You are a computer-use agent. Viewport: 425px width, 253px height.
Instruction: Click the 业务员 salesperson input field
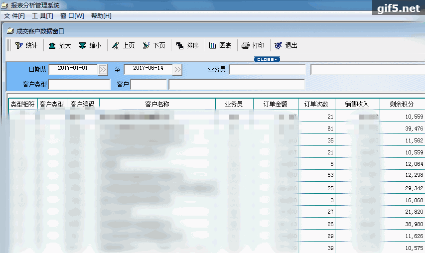click(267, 70)
